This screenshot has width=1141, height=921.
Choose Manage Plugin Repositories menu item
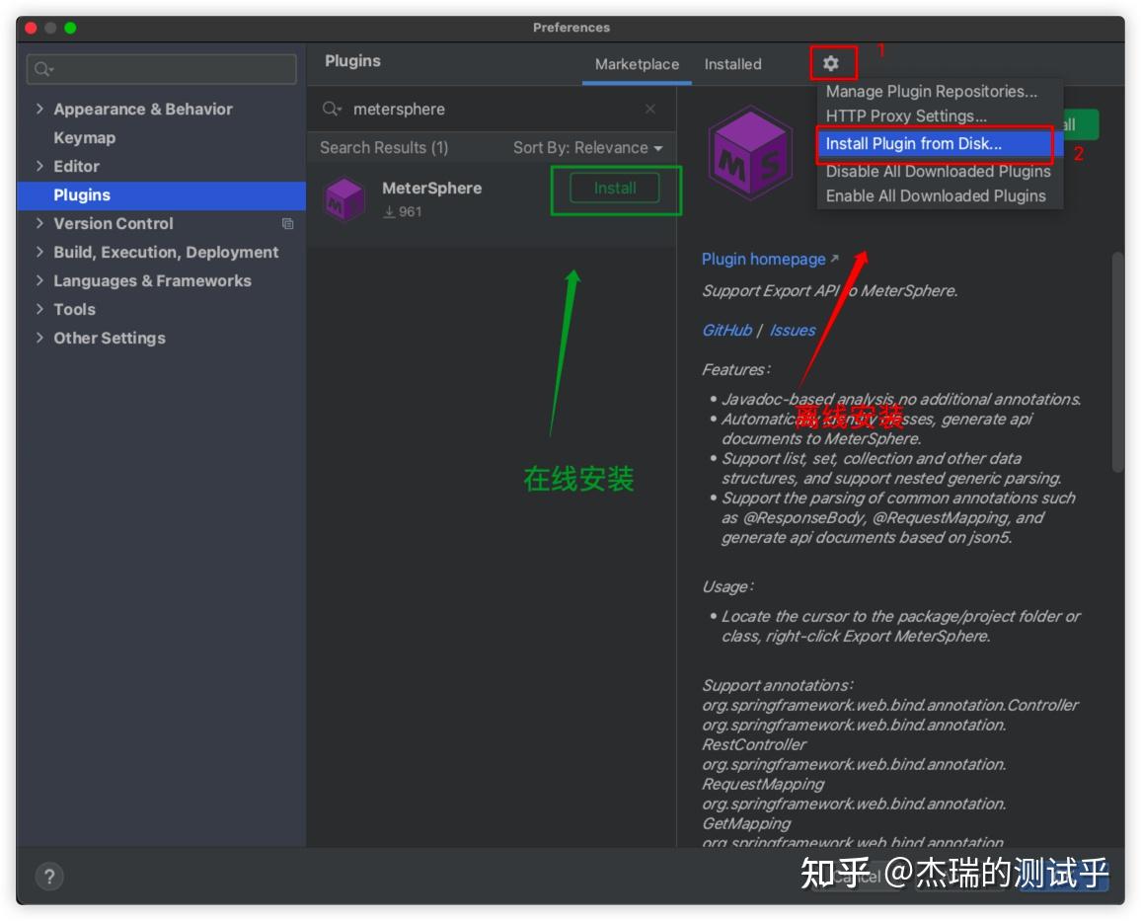point(932,92)
